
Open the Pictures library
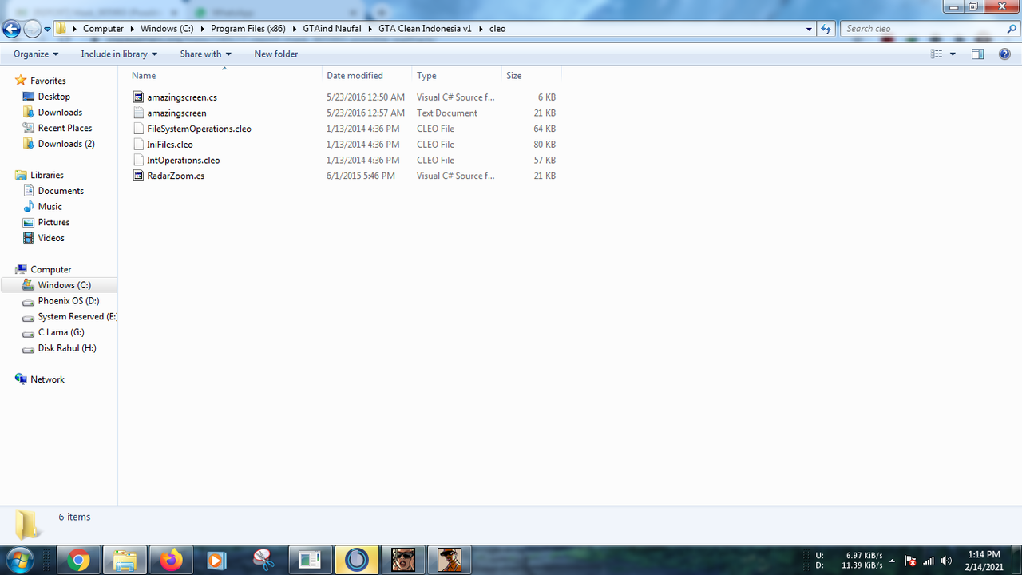(x=53, y=222)
